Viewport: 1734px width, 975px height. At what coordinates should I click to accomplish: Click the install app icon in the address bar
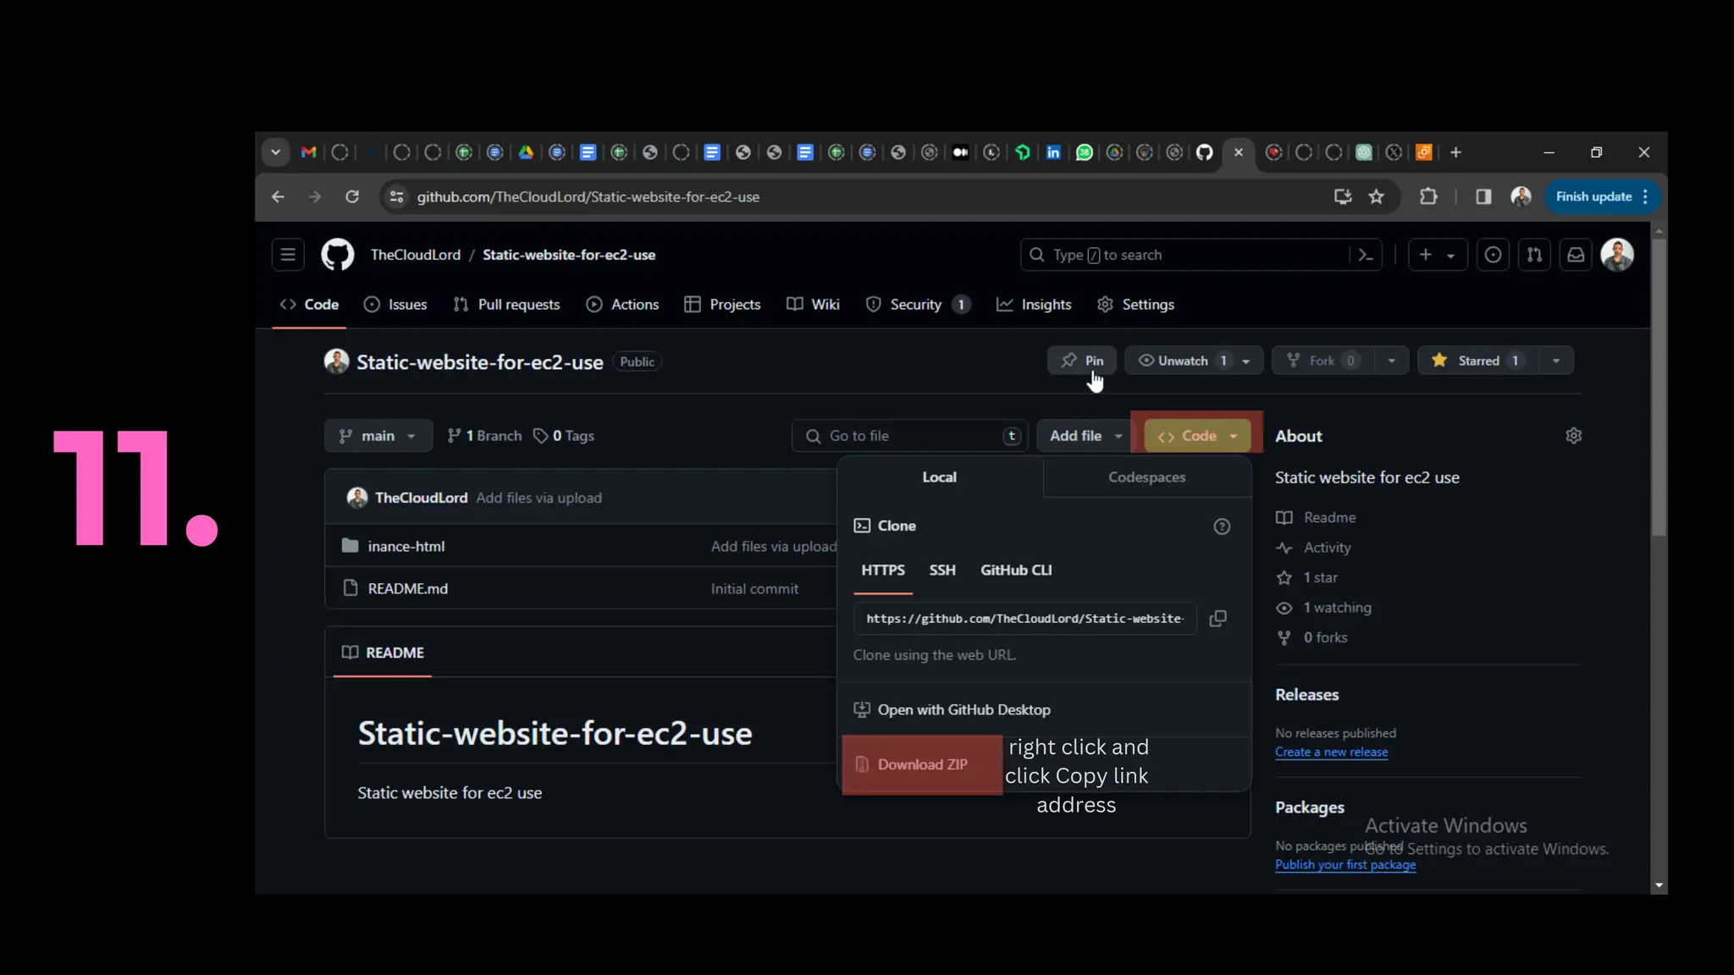point(1343,197)
